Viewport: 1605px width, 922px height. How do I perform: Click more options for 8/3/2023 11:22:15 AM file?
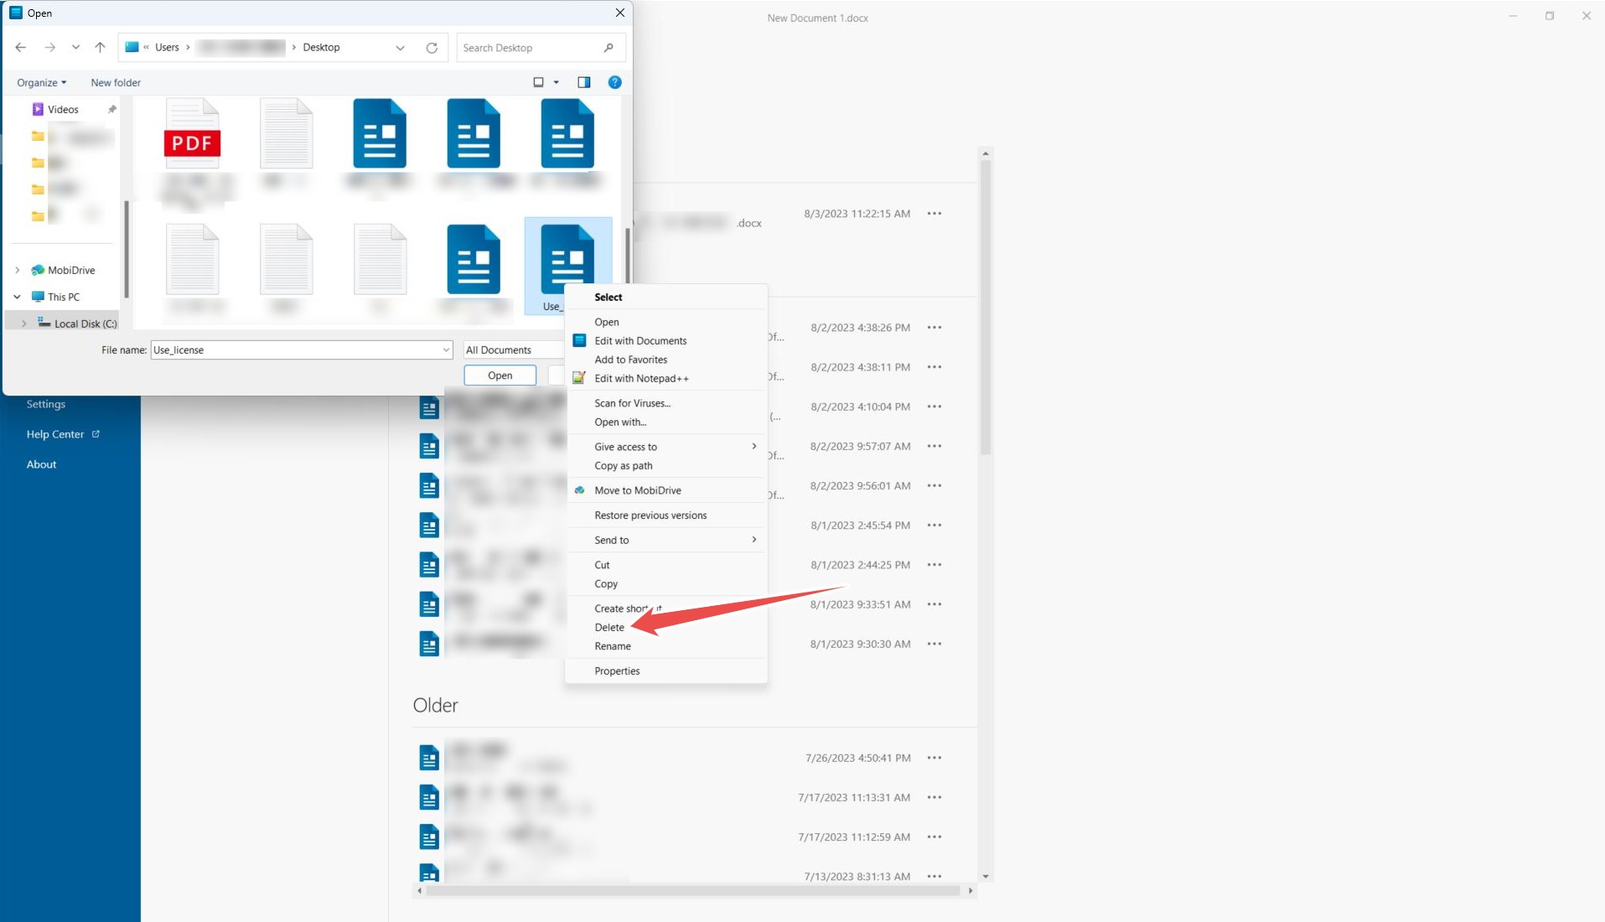click(935, 214)
